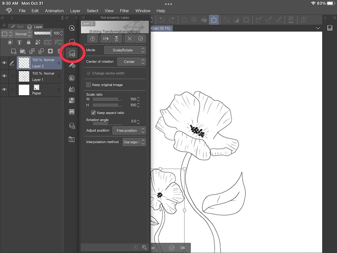337x253 pixels.
Task: Enable the Keep original image checkbox
Action: [88, 84]
